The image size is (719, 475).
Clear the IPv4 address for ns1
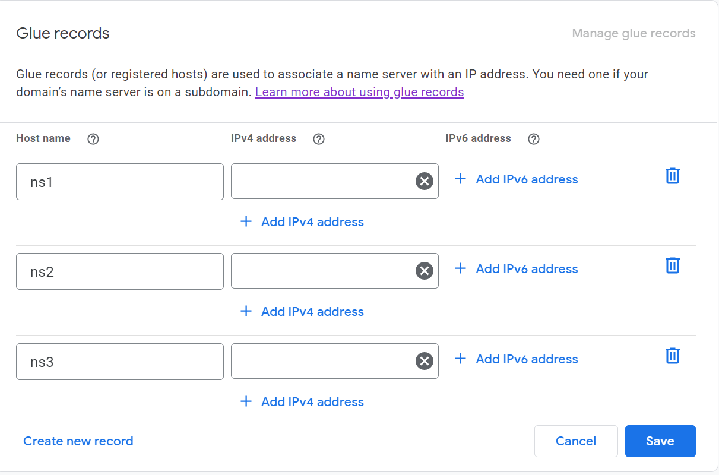pyautogui.click(x=424, y=181)
